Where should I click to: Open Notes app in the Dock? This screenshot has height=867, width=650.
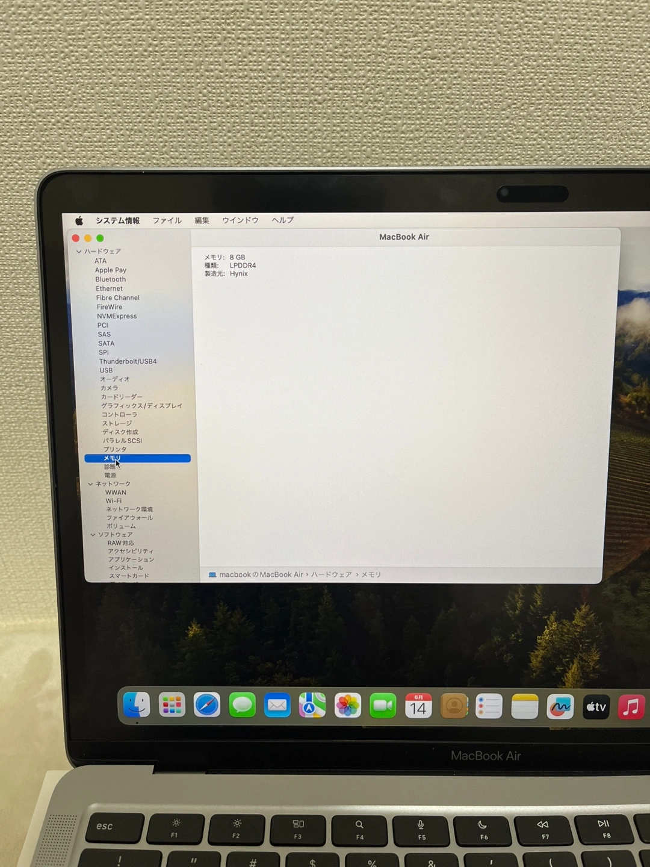(x=524, y=706)
